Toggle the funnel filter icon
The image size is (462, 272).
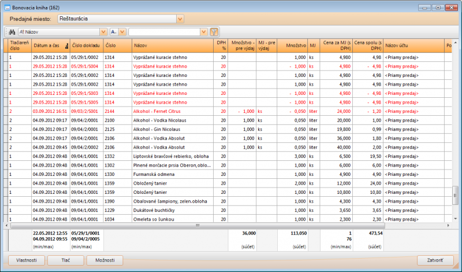tap(214, 32)
